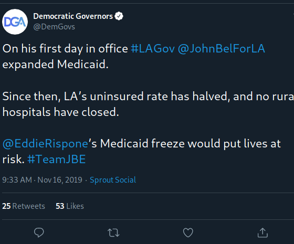Viewport: 294px width, 244px height.
Task: Click the 9:33 AM Nov 16, 2019 timestamp
Action: 42,180
